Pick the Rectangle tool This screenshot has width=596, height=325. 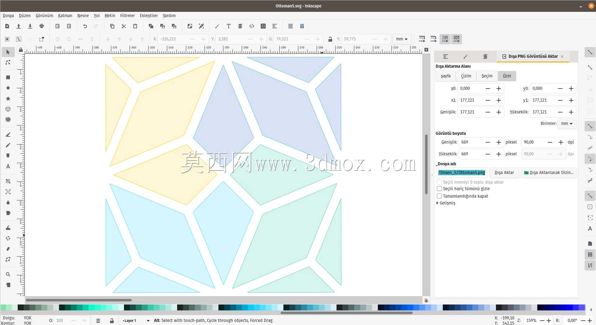8,77
